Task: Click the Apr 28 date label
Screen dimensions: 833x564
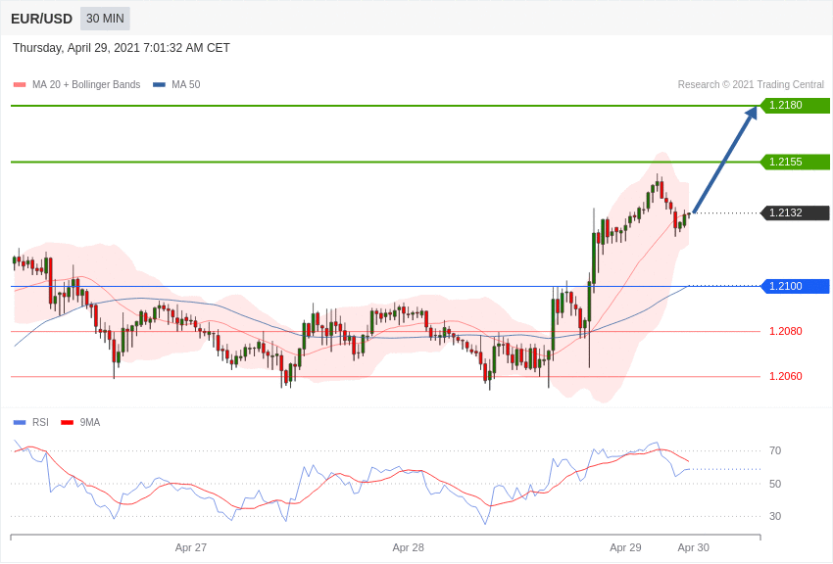Action: (408, 547)
